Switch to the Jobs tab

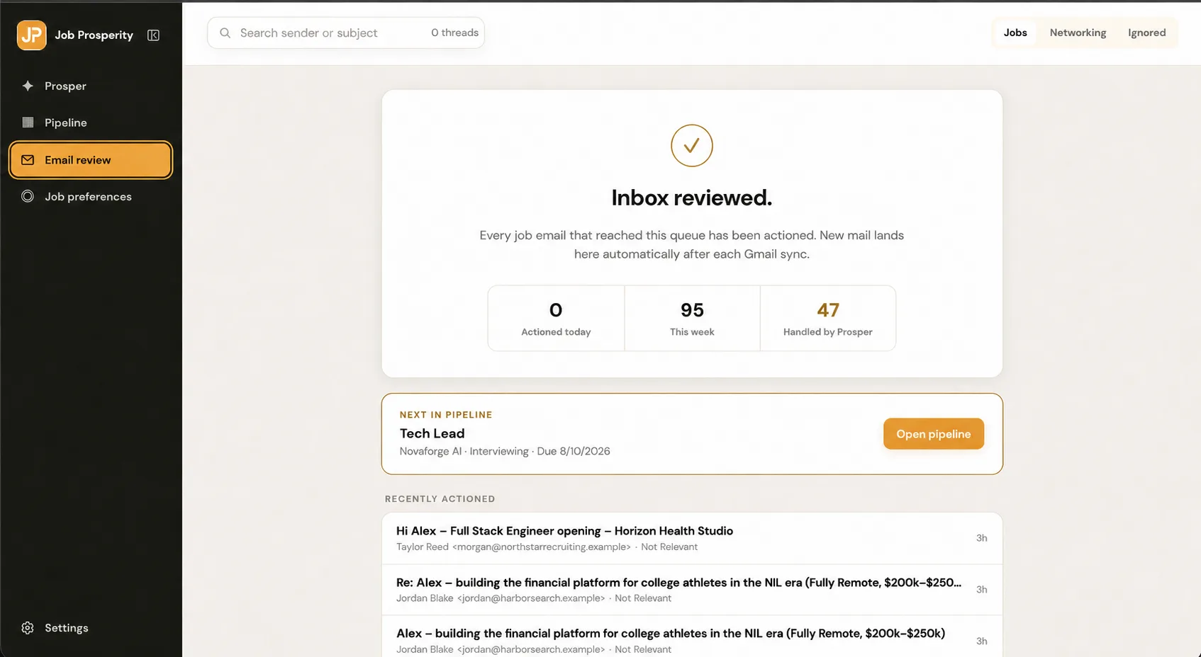click(x=1015, y=33)
